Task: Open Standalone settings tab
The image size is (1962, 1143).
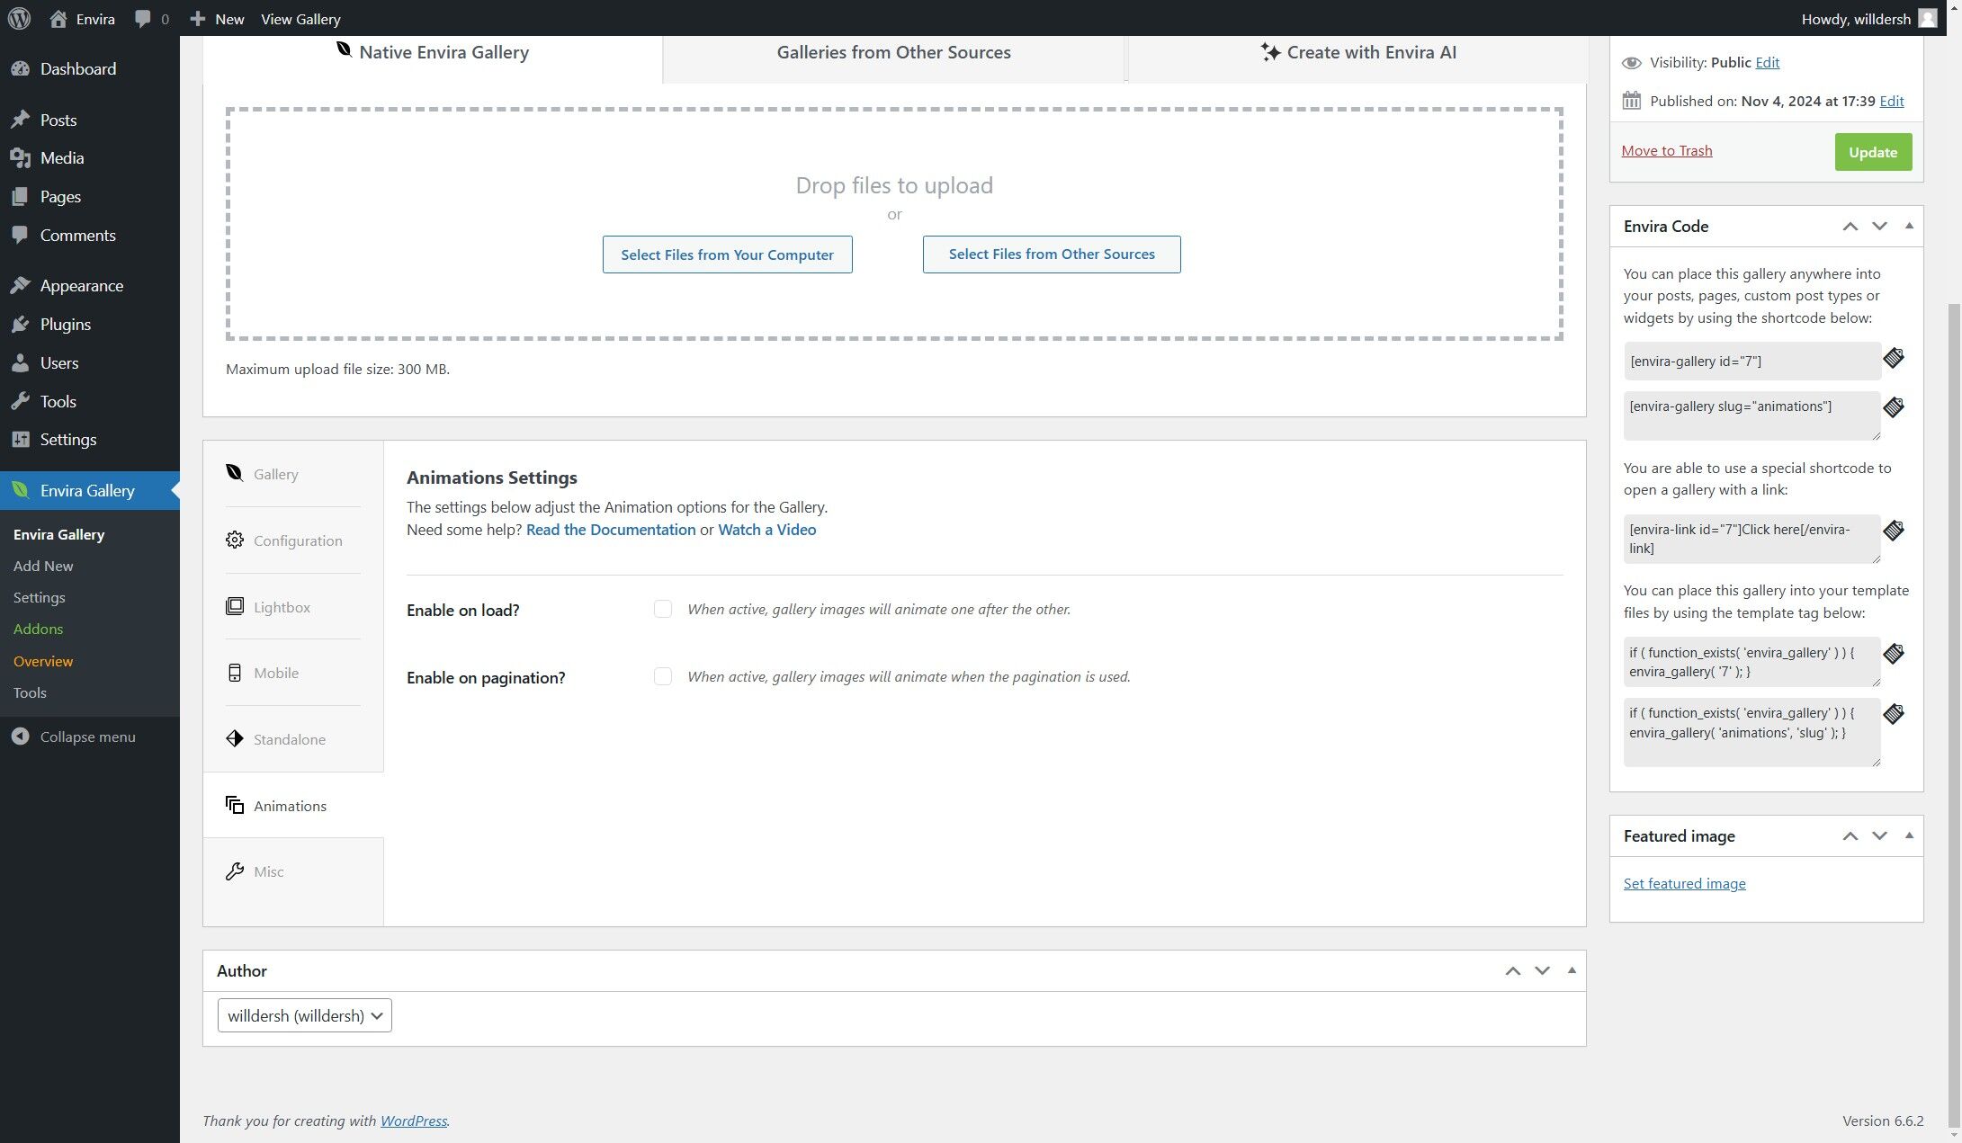Action: point(293,739)
